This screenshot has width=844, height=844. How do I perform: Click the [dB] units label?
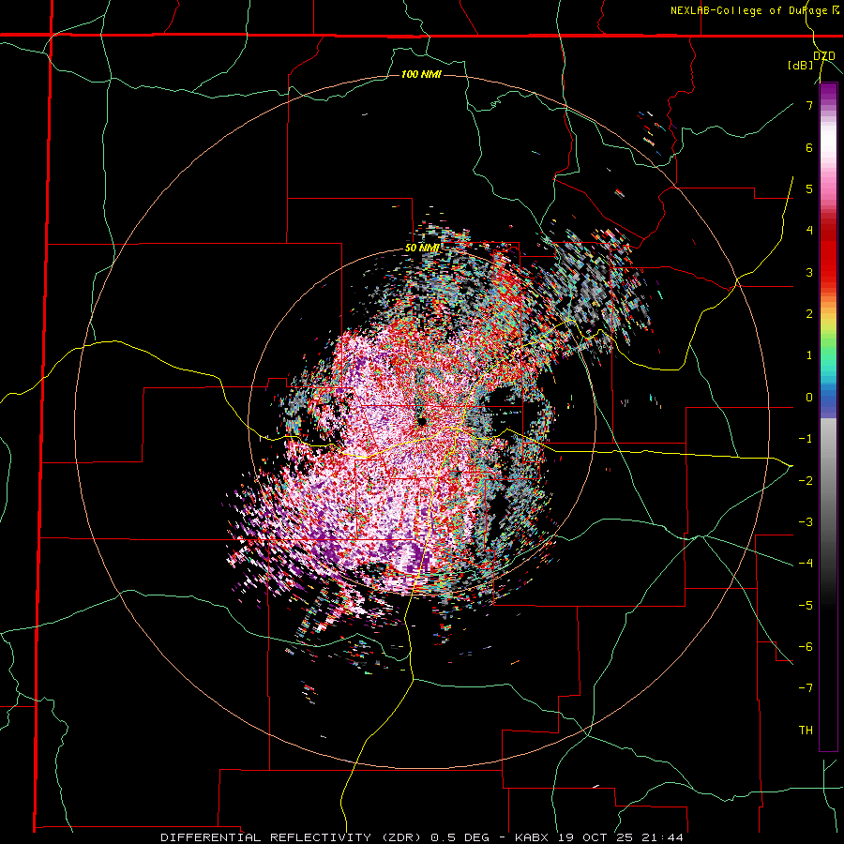click(801, 65)
